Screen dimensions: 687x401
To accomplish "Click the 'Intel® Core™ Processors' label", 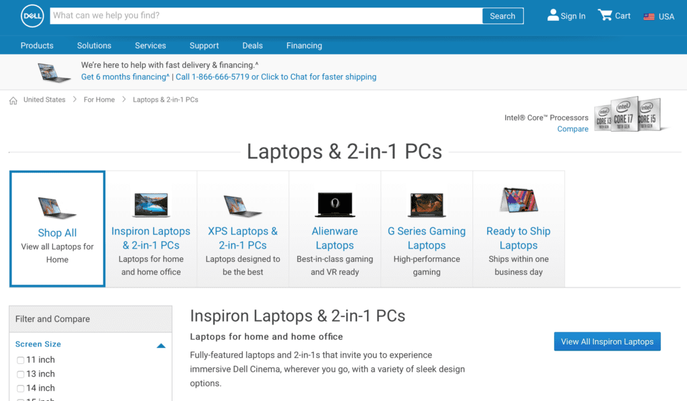I will click(546, 118).
